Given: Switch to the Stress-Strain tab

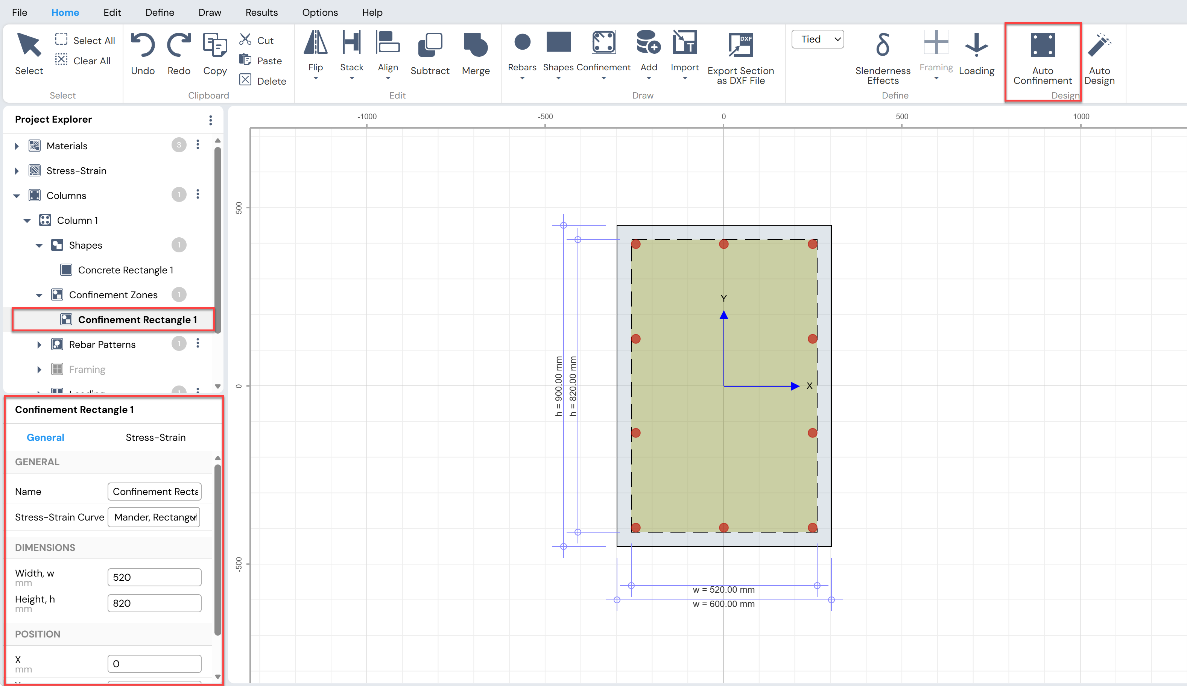Looking at the screenshot, I should [x=155, y=437].
